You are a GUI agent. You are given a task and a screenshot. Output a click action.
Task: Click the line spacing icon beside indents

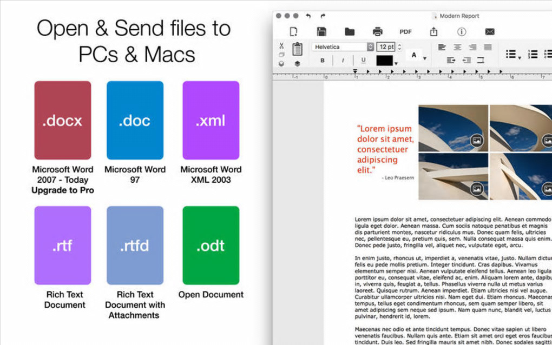[481, 60]
